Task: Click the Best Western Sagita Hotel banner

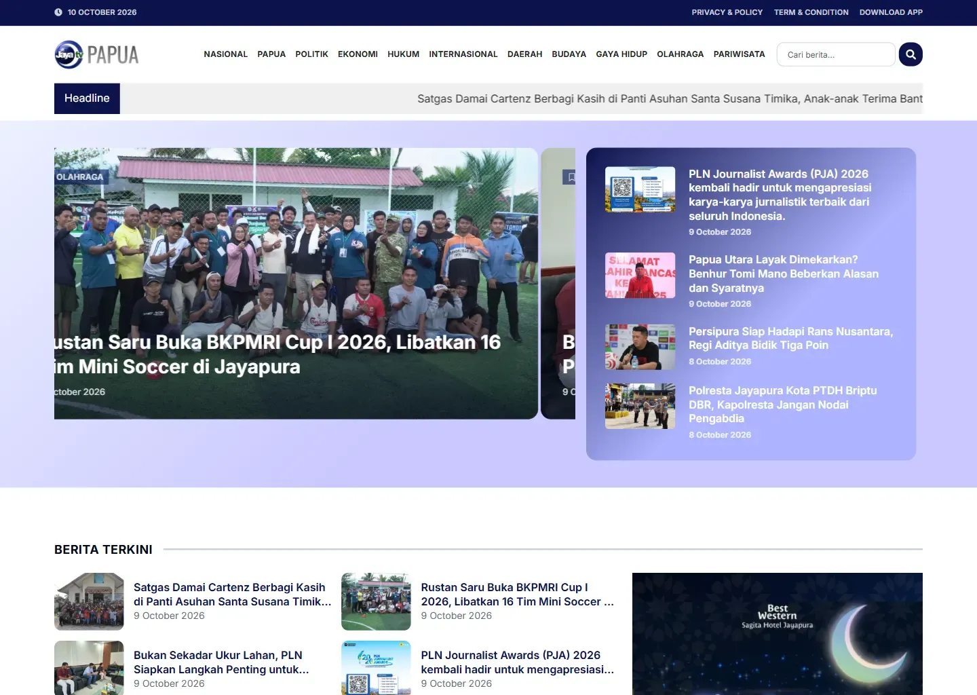Action: point(778,634)
